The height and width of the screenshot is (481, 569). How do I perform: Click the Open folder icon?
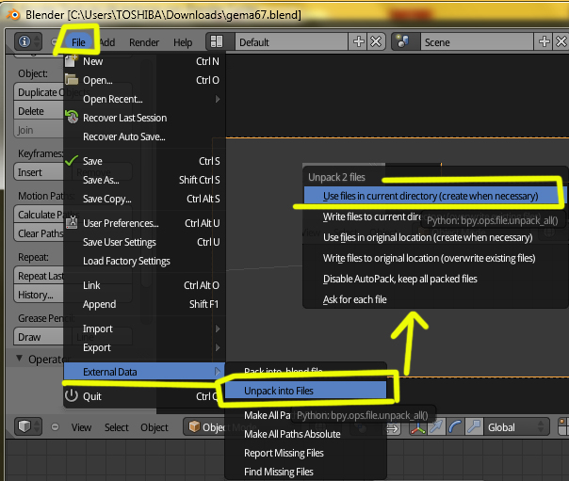(72, 79)
